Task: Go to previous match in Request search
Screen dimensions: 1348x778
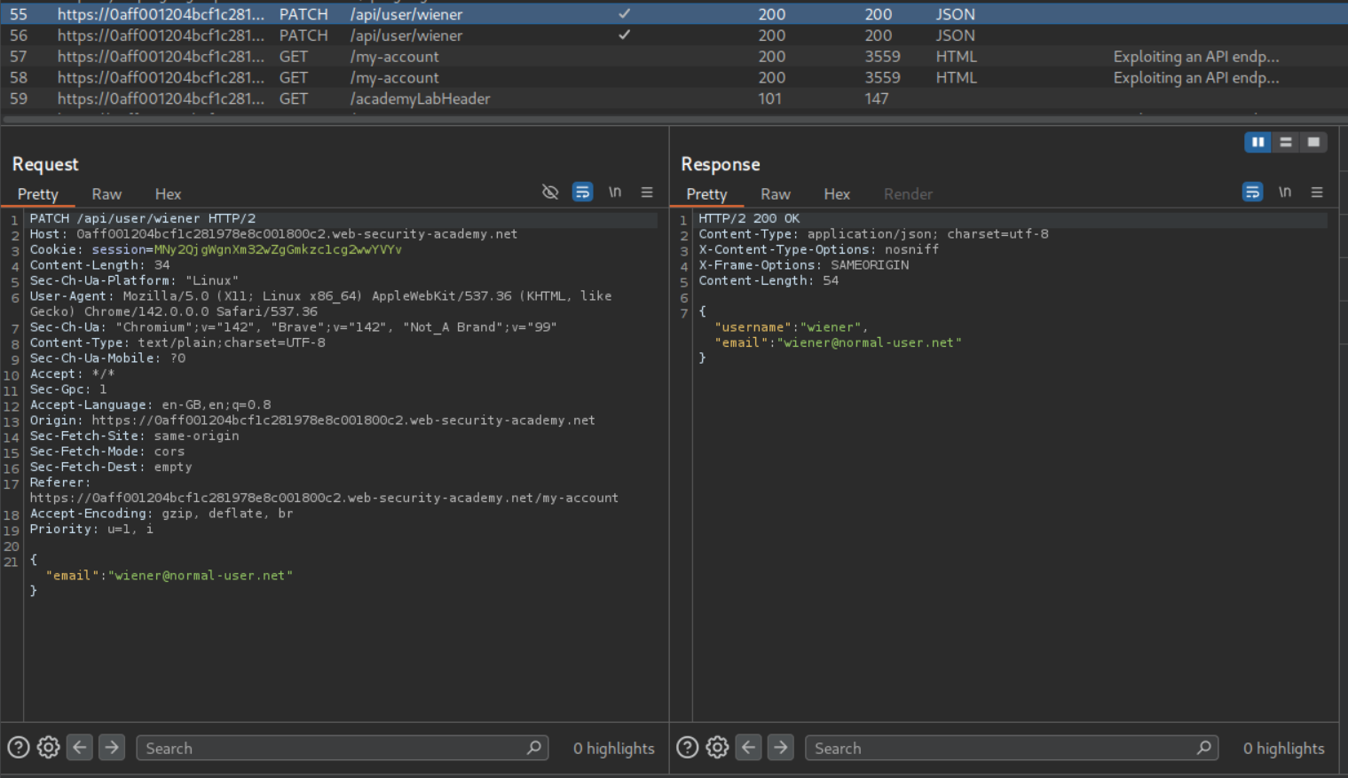Action: point(80,748)
